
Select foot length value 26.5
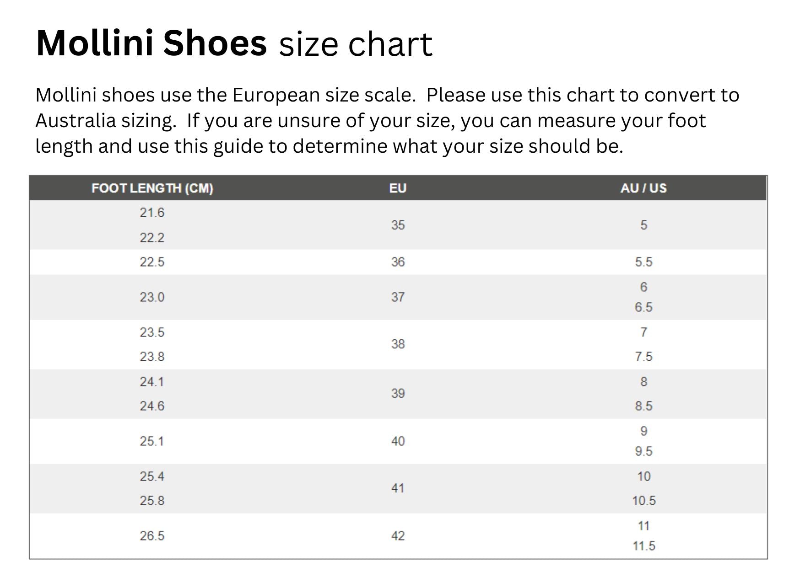point(152,536)
